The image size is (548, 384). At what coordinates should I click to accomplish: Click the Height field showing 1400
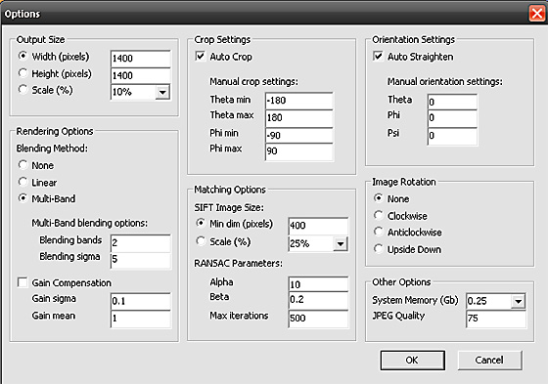[x=141, y=75]
